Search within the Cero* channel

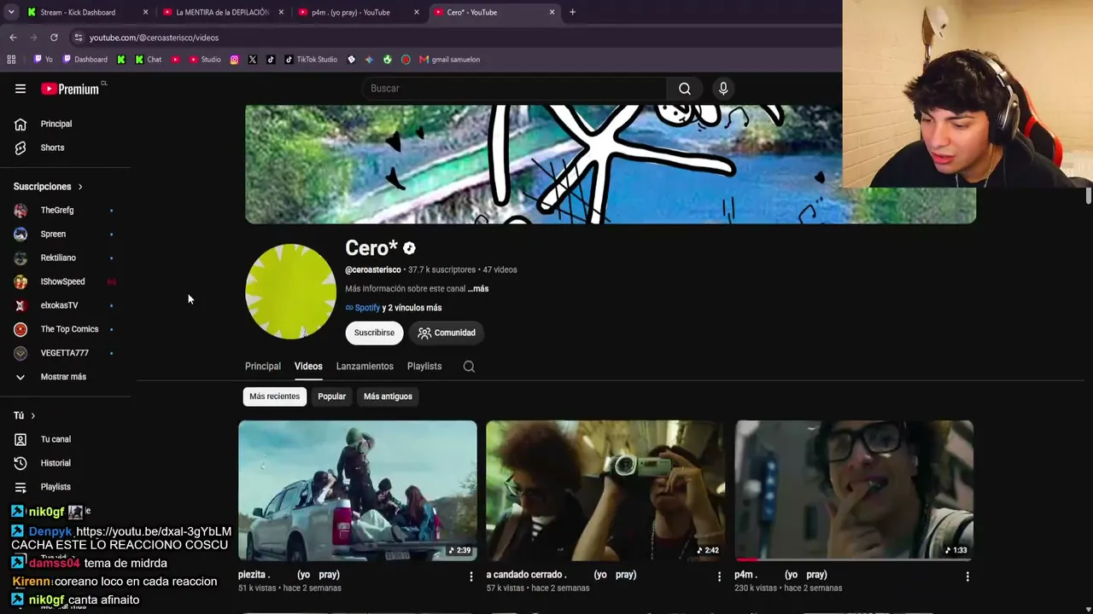[469, 367]
